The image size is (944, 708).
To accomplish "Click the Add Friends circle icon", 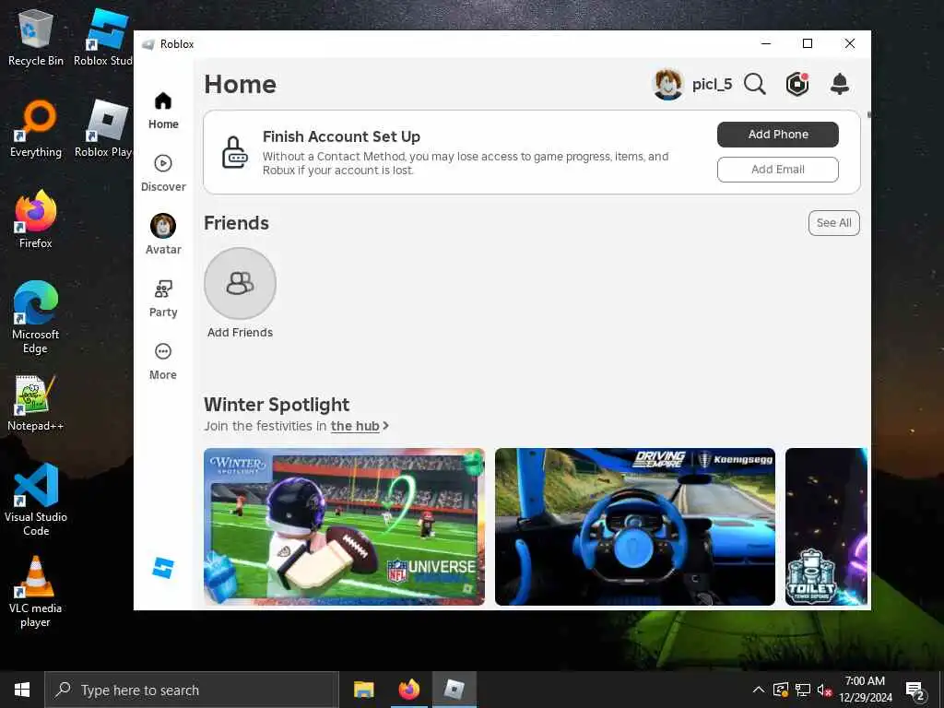I will coord(241,284).
